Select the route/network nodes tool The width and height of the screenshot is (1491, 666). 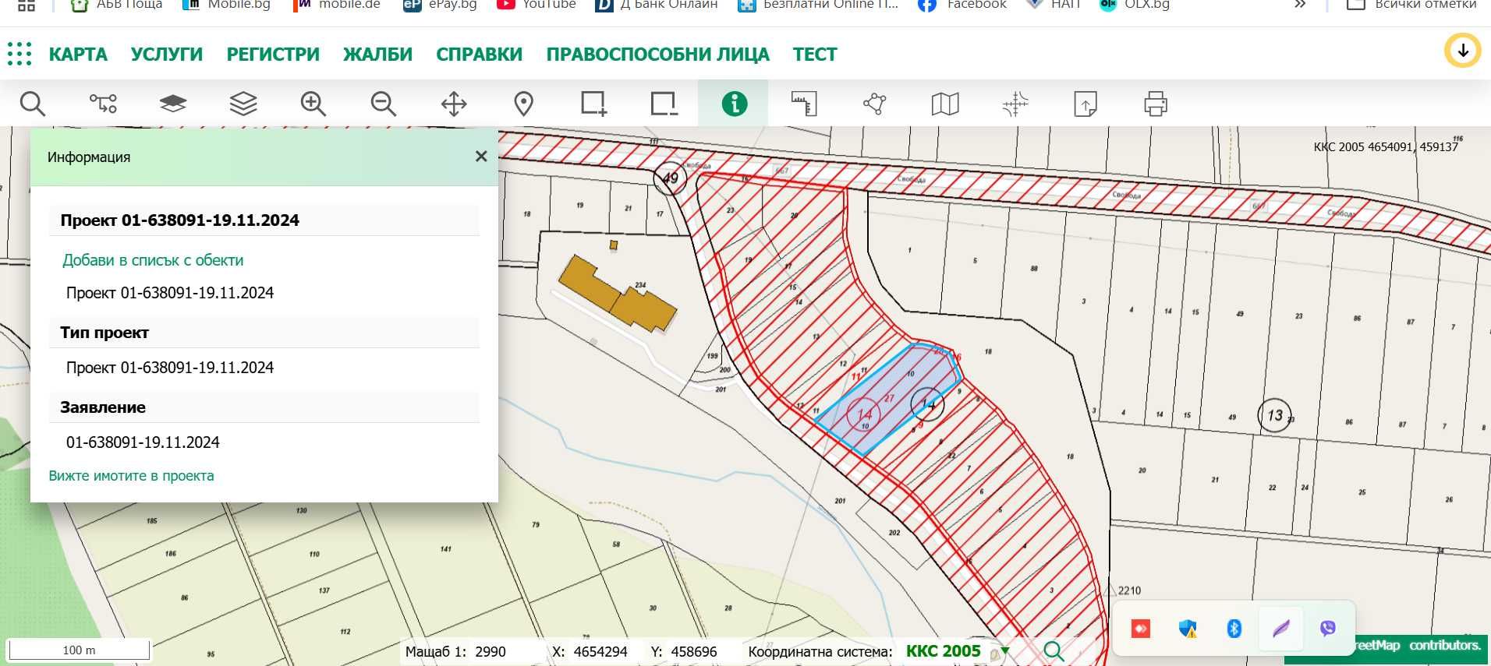click(103, 104)
